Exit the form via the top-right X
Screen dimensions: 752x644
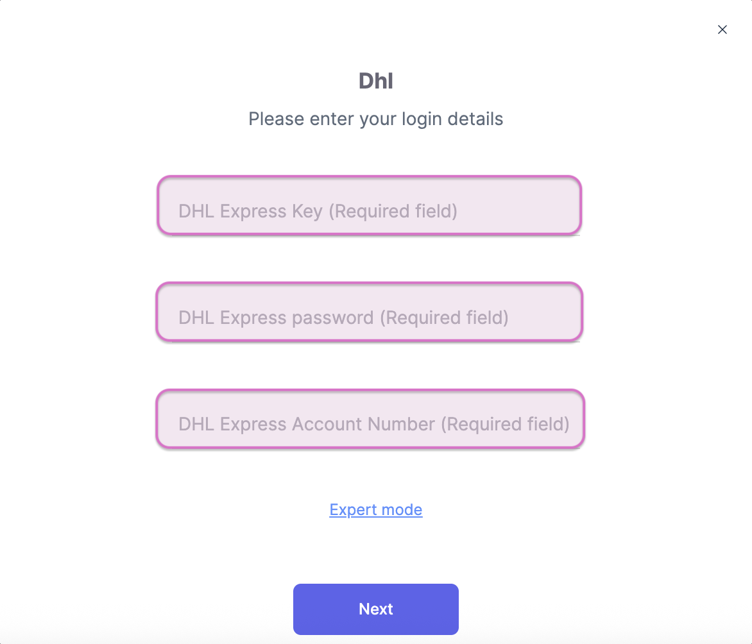pyautogui.click(x=722, y=30)
